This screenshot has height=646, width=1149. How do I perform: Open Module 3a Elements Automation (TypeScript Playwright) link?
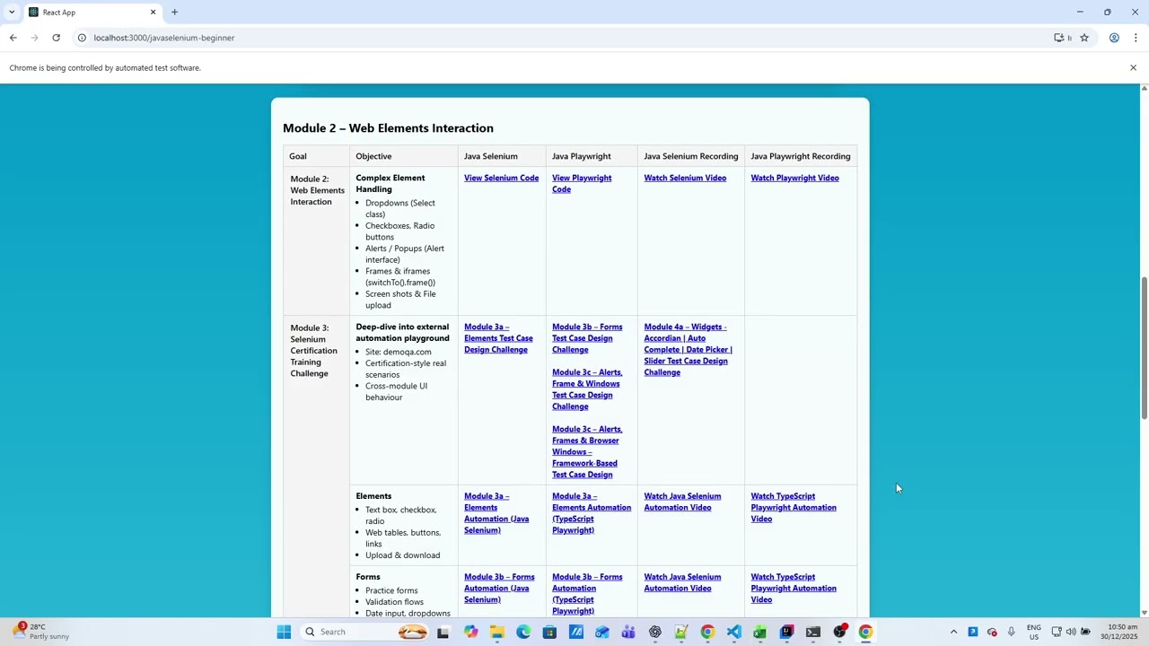(x=592, y=513)
